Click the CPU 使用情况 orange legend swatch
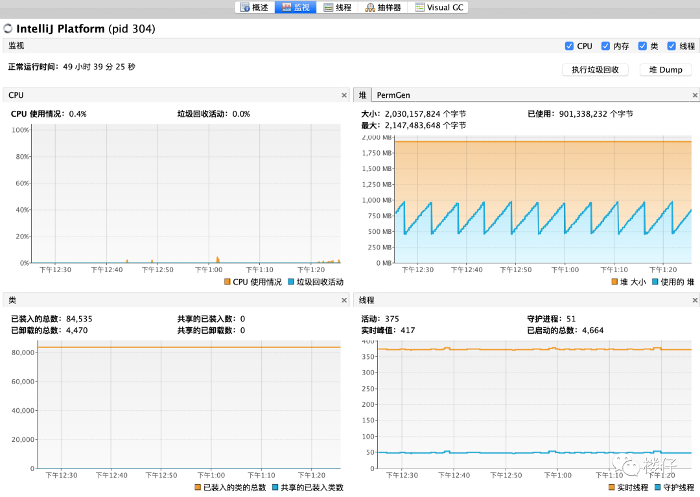This screenshot has width=700, height=497. click(x=227, y=281)
